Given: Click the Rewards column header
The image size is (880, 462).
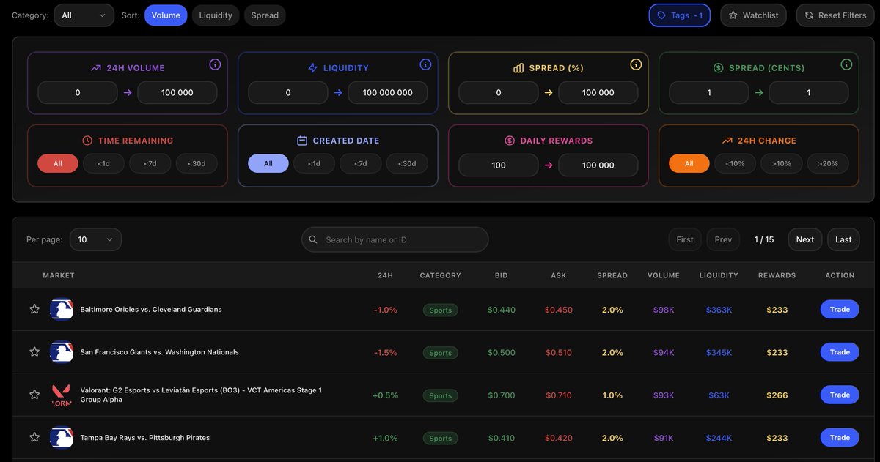Looking at the screenshot, I should pos(777,275).
